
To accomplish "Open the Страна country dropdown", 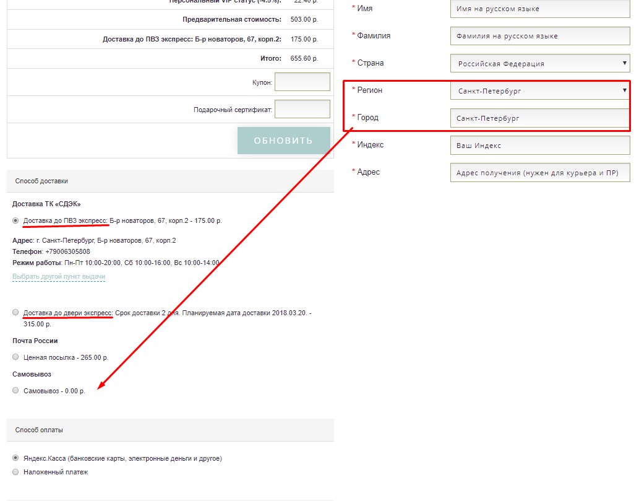I will pyautogui.click(x=540, y=63).
